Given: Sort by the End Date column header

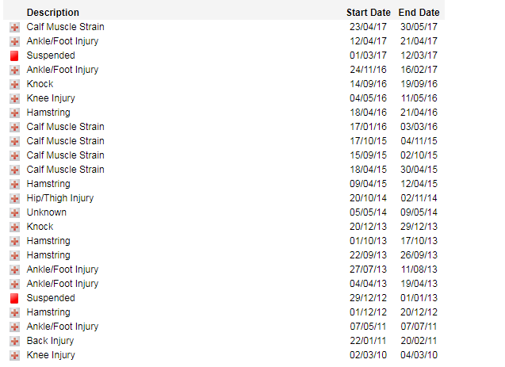Looking at the screenshot, I should pyautogui.click(x=419, y=13).
